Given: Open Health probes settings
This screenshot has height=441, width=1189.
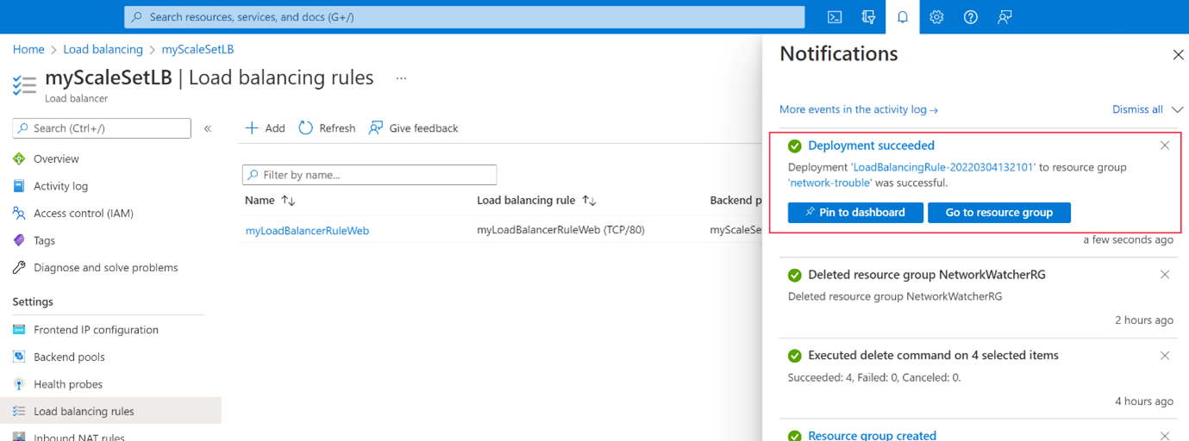Looking at the screenshot, I should coord(68,384).
